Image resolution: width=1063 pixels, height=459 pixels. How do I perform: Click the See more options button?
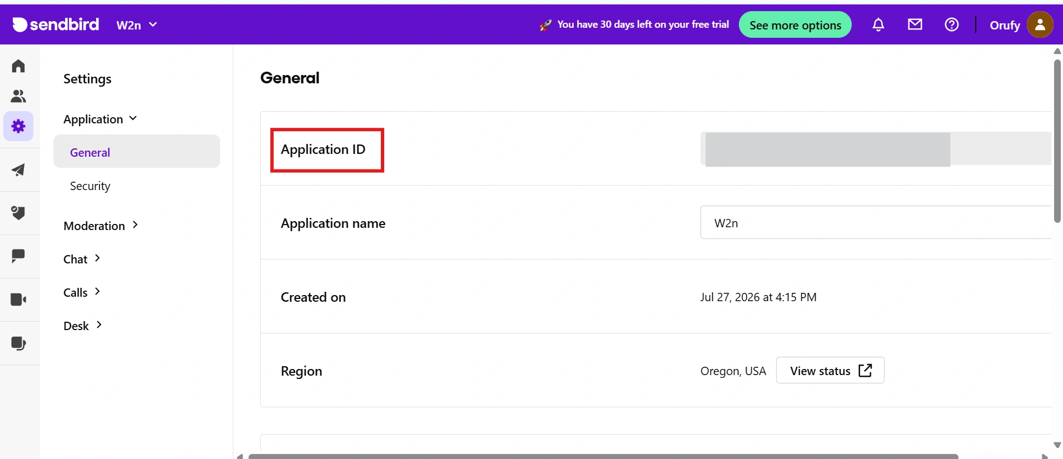tap(795, 25)
